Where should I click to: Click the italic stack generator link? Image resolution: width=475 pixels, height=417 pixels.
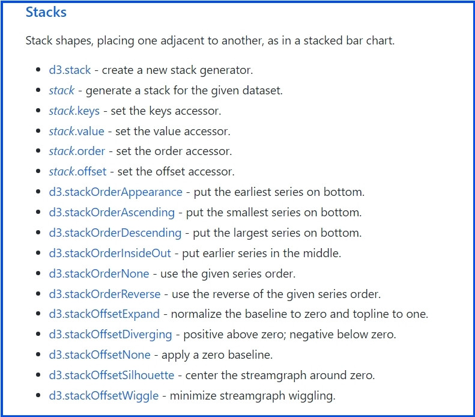(62, 90)
